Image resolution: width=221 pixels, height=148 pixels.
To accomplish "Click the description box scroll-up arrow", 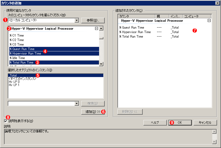I will click(x=214, y=132).
